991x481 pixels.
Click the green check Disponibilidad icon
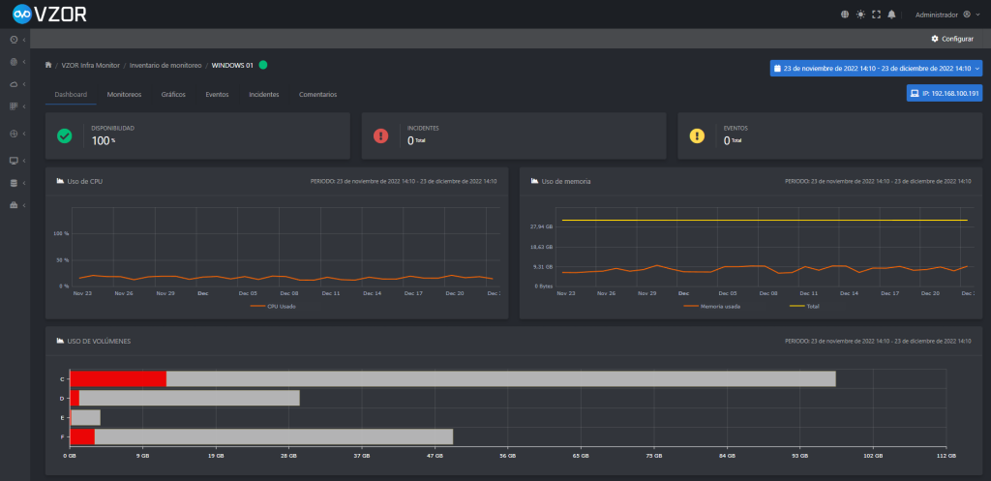point(65,135)
